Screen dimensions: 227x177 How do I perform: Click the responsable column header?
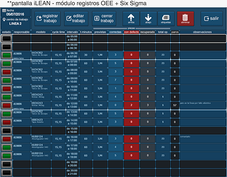[22, 32]
